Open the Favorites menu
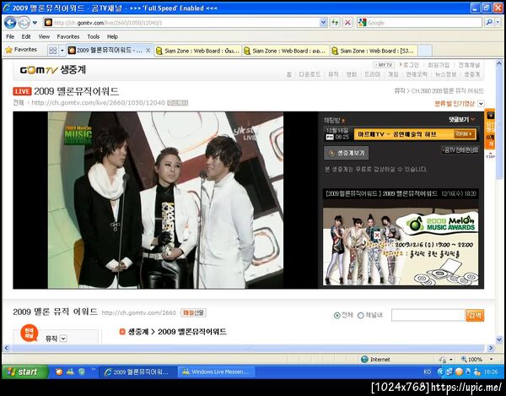Screen dimensions: 506x396 (68, 36)
